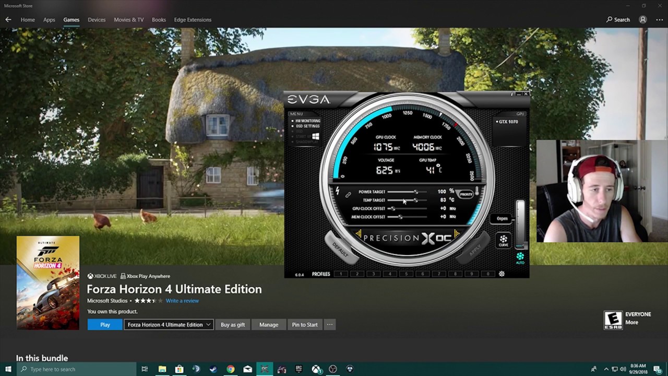Open Microsoft Store taskbar icon

click(x=179, y=369)
